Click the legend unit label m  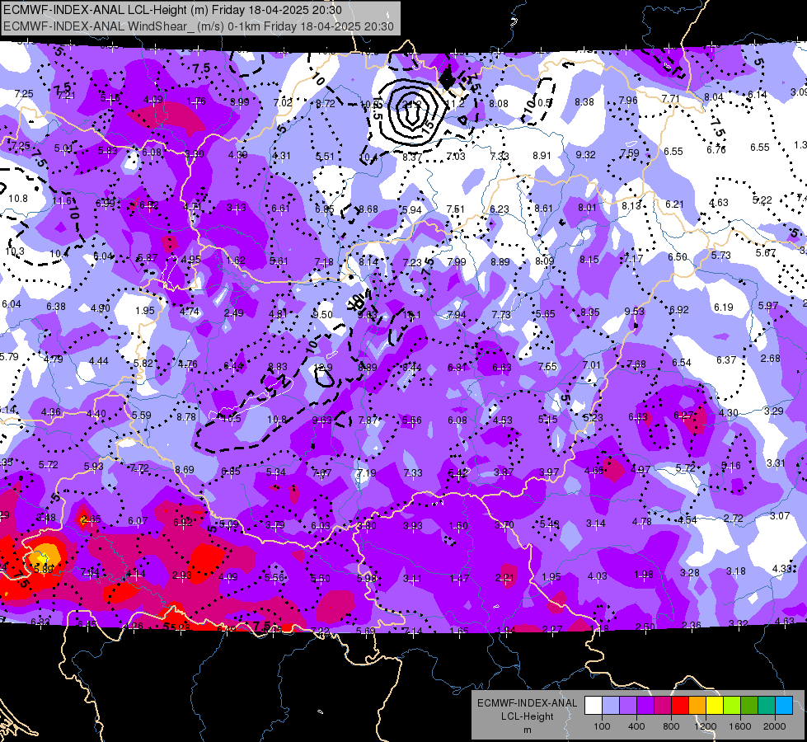[527, 730]
